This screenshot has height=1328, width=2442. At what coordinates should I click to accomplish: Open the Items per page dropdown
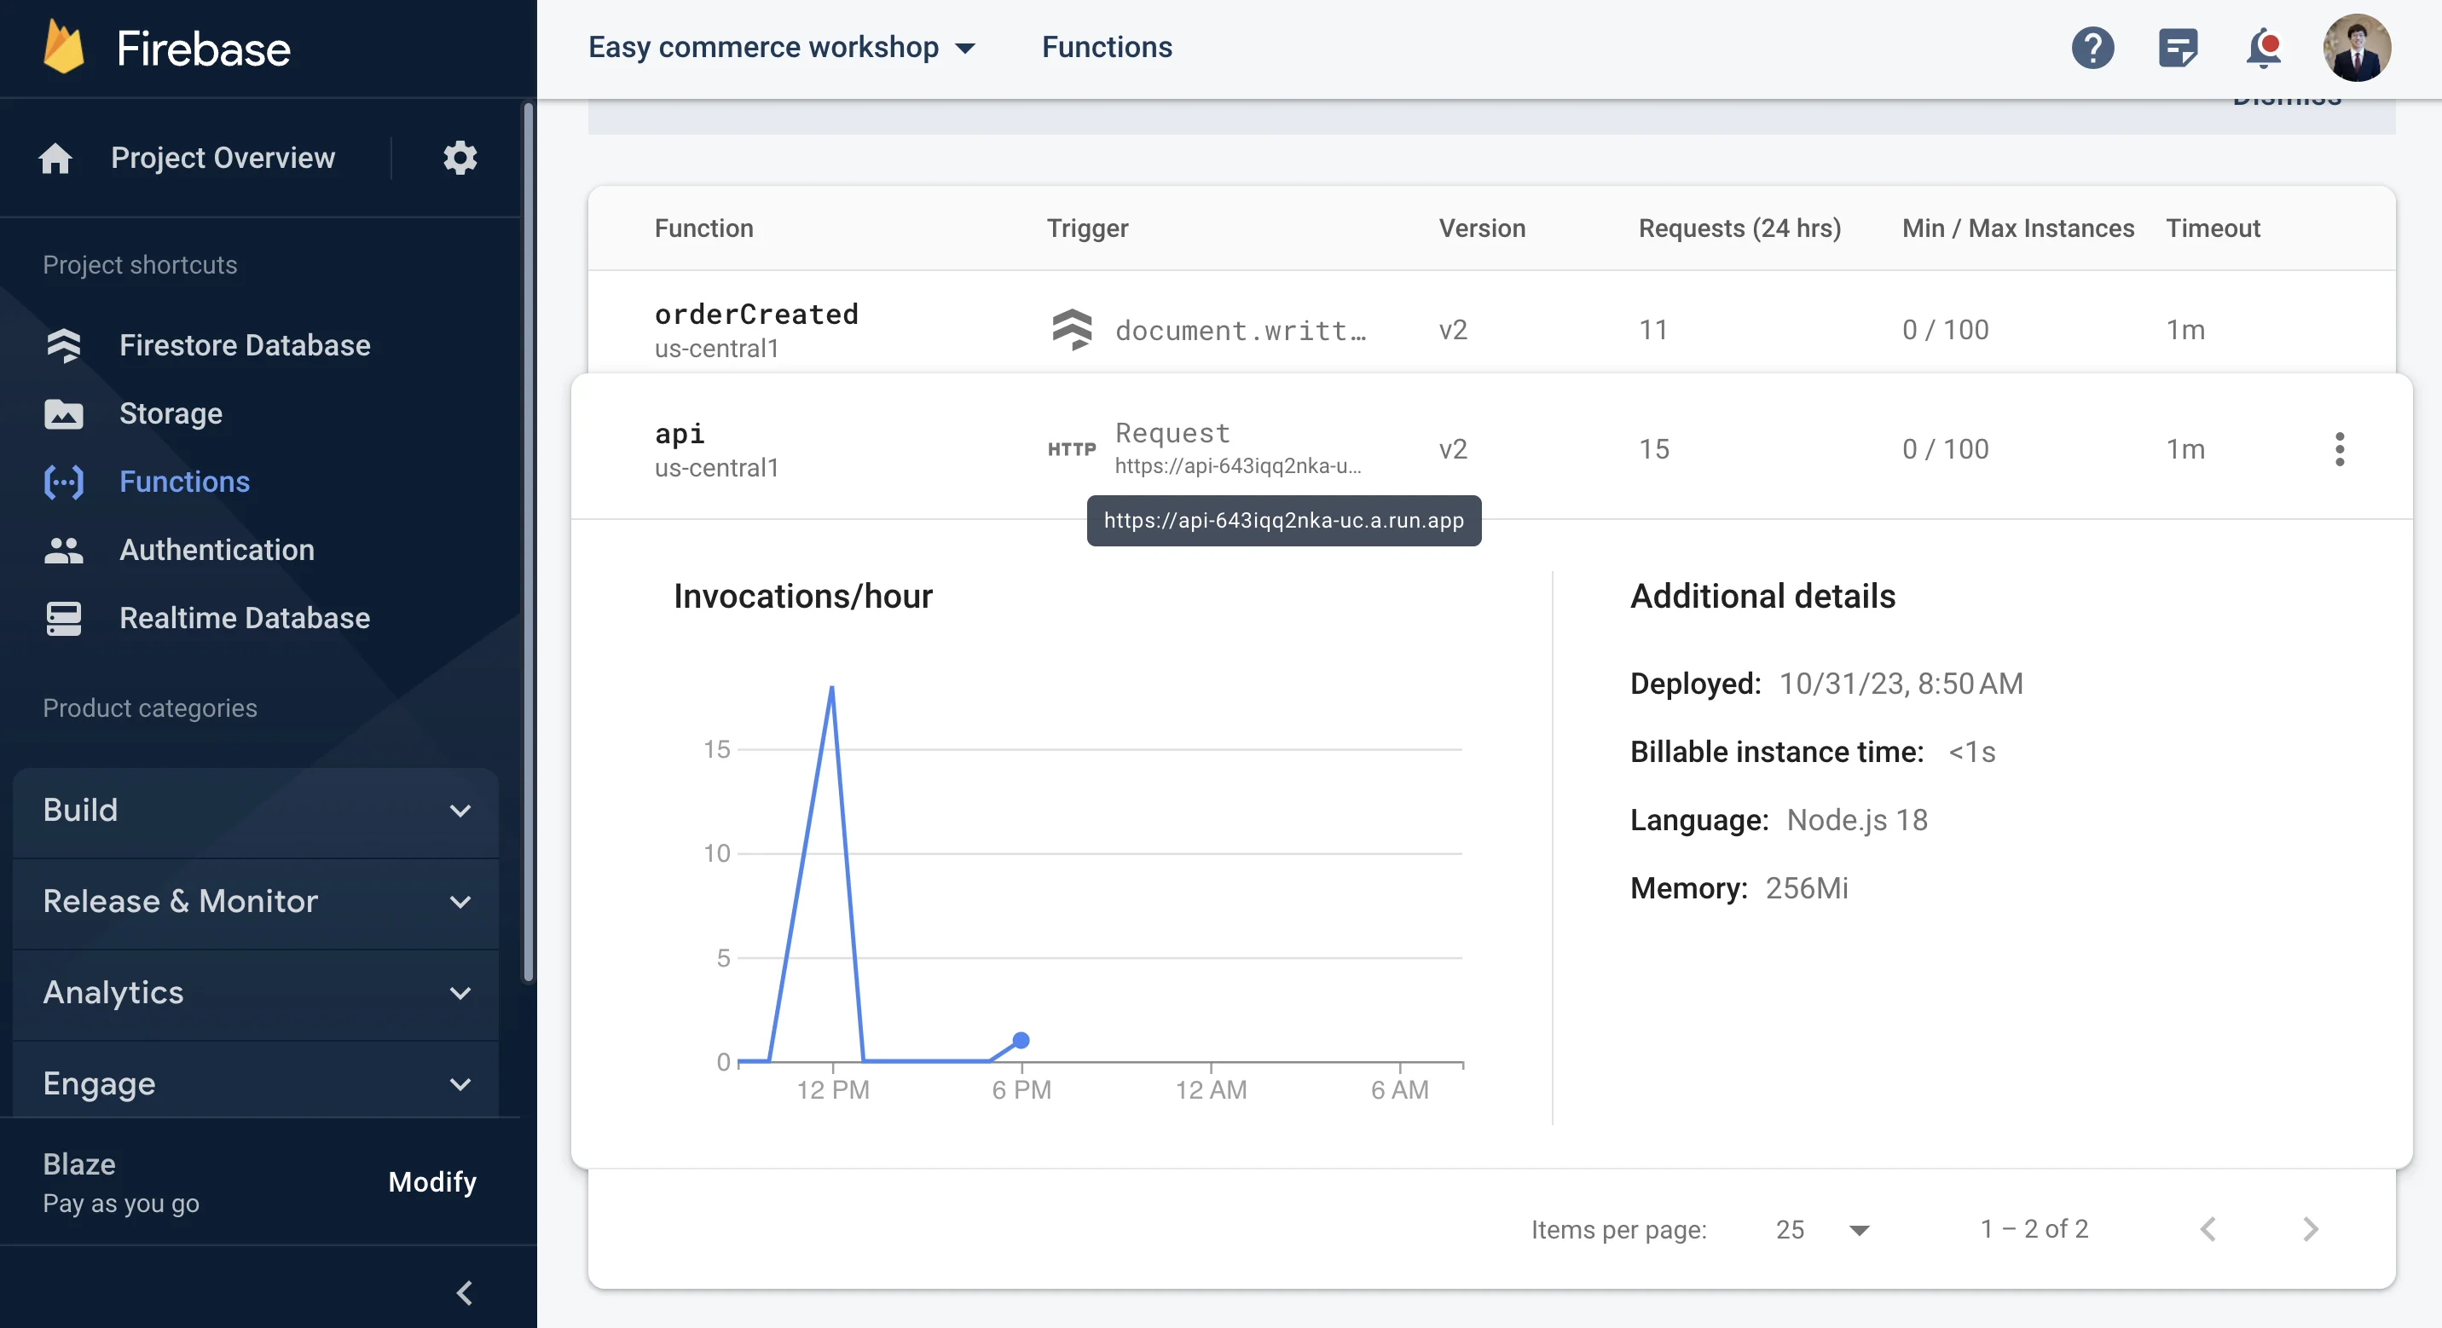(1822, 1229)
